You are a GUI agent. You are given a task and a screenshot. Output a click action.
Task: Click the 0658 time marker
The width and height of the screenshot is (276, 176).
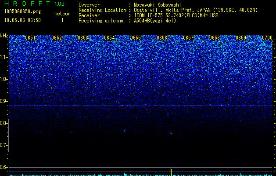tap(215, 38)
